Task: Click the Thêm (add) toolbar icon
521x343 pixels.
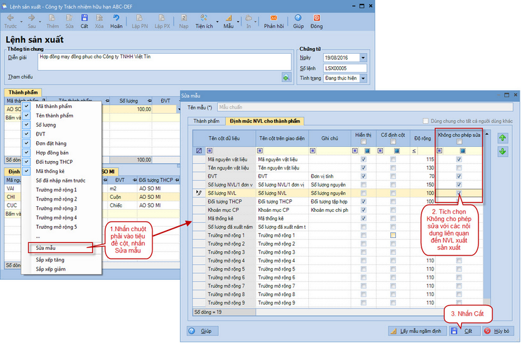Action: [52, 18]
